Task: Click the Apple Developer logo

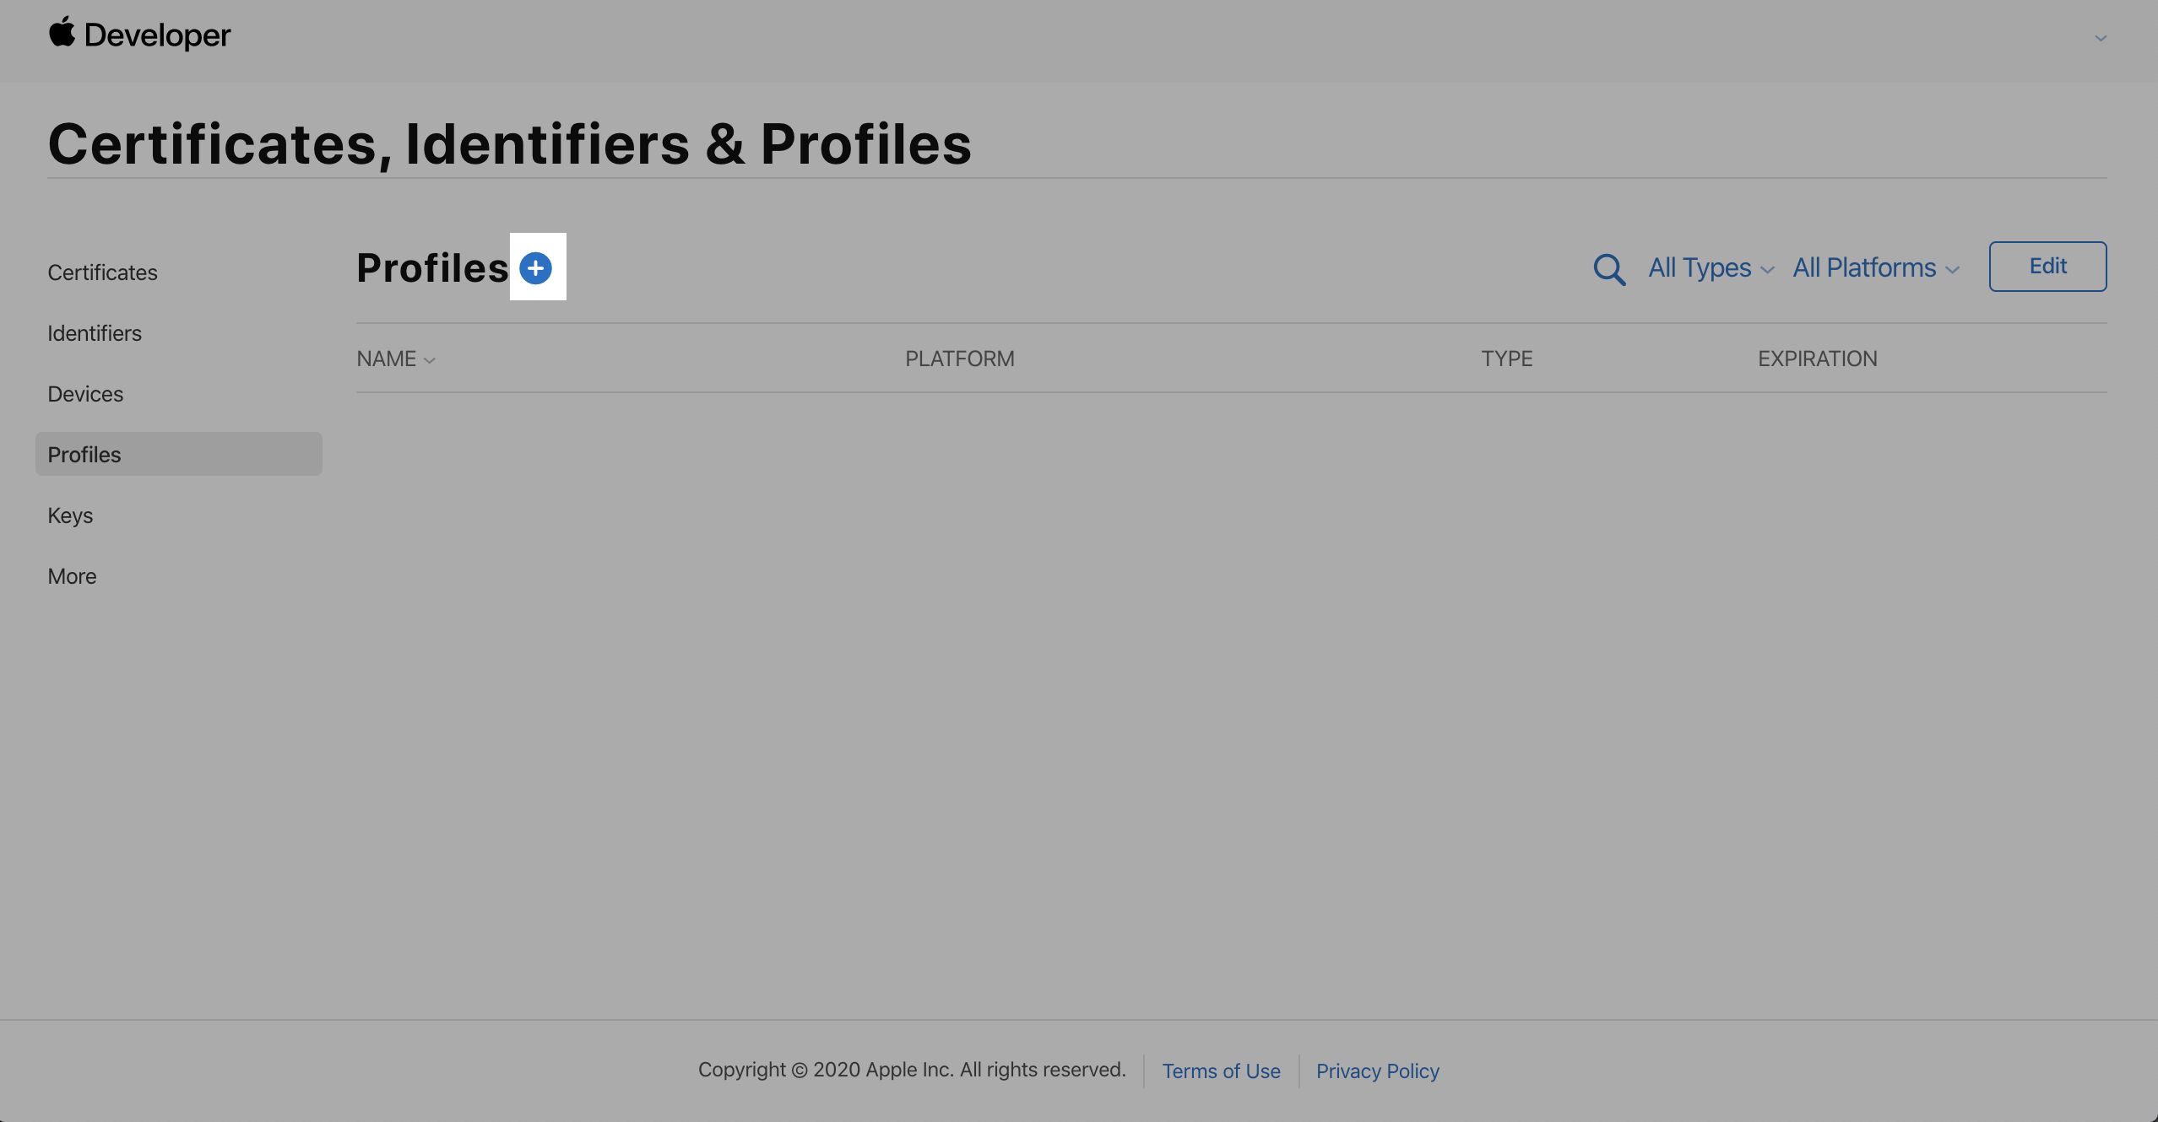Action: 139,35
